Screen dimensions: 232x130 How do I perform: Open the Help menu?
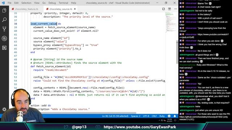tap(74, 3)
